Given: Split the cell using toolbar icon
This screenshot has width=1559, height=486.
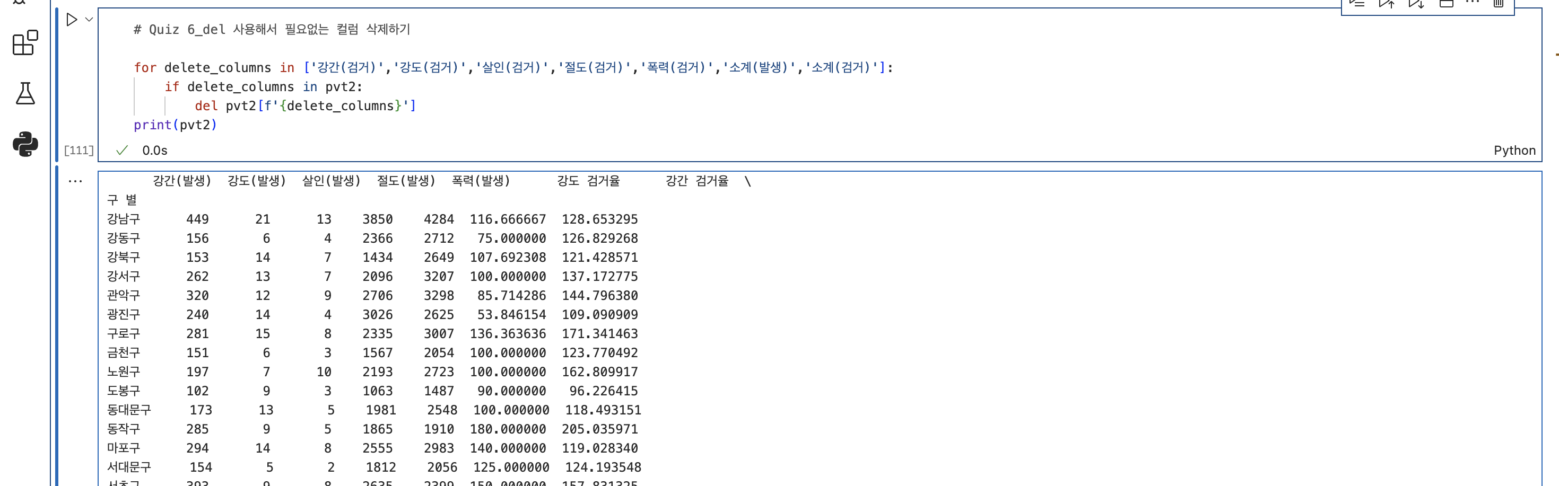Looking at the screenshot, I should pyautogui.click(x=1446, y=3).
